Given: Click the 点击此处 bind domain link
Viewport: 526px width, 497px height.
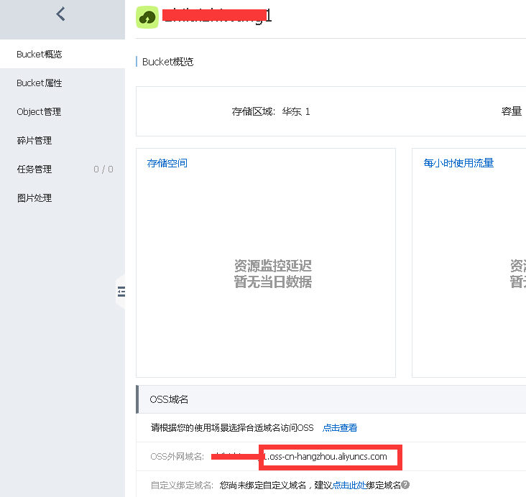Looking at the screenshot, I should [x=349, y=485].
